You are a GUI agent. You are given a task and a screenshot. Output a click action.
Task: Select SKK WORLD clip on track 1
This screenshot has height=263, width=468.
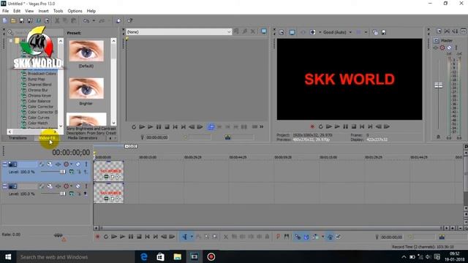pos(109,171)
